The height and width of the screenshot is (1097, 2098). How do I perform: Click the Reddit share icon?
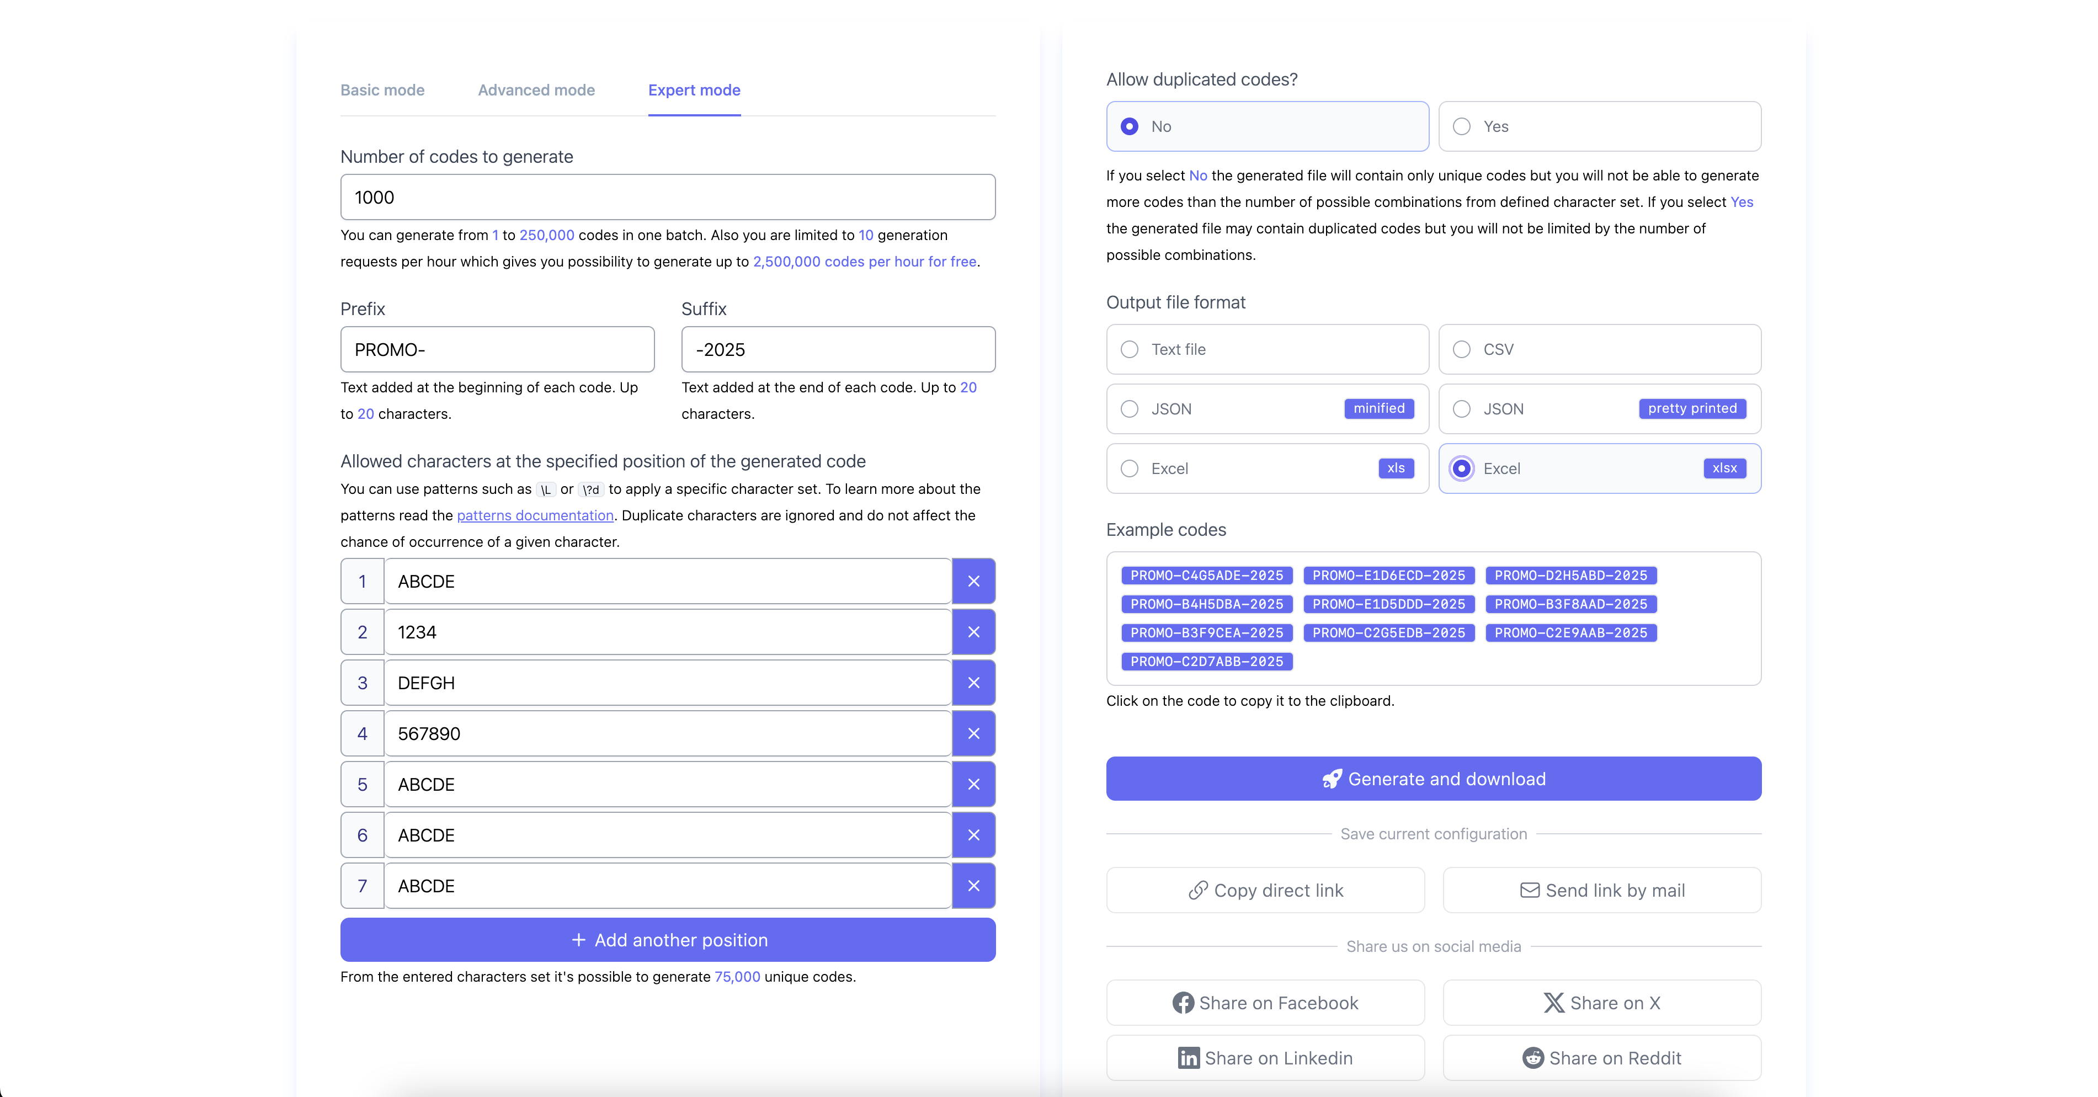[1535, 1058]
